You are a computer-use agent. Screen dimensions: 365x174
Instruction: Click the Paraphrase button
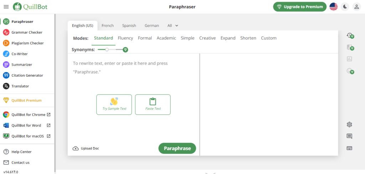[177, 148]
